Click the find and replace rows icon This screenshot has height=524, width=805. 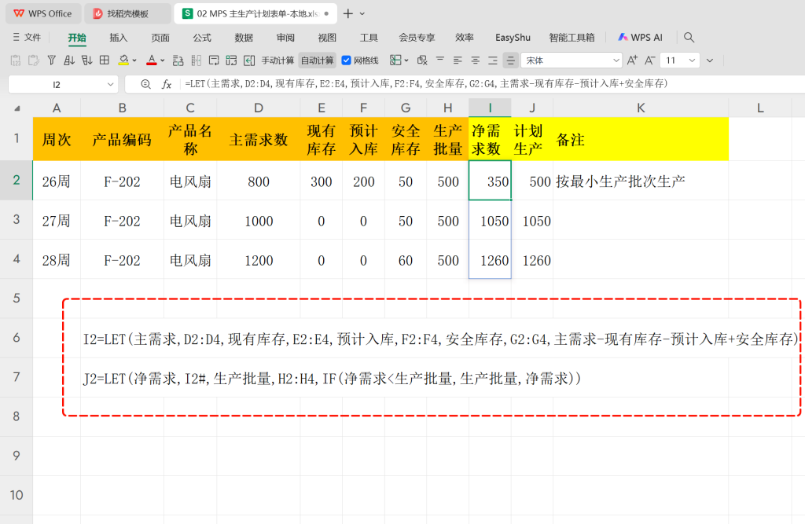tap(178, 60)
